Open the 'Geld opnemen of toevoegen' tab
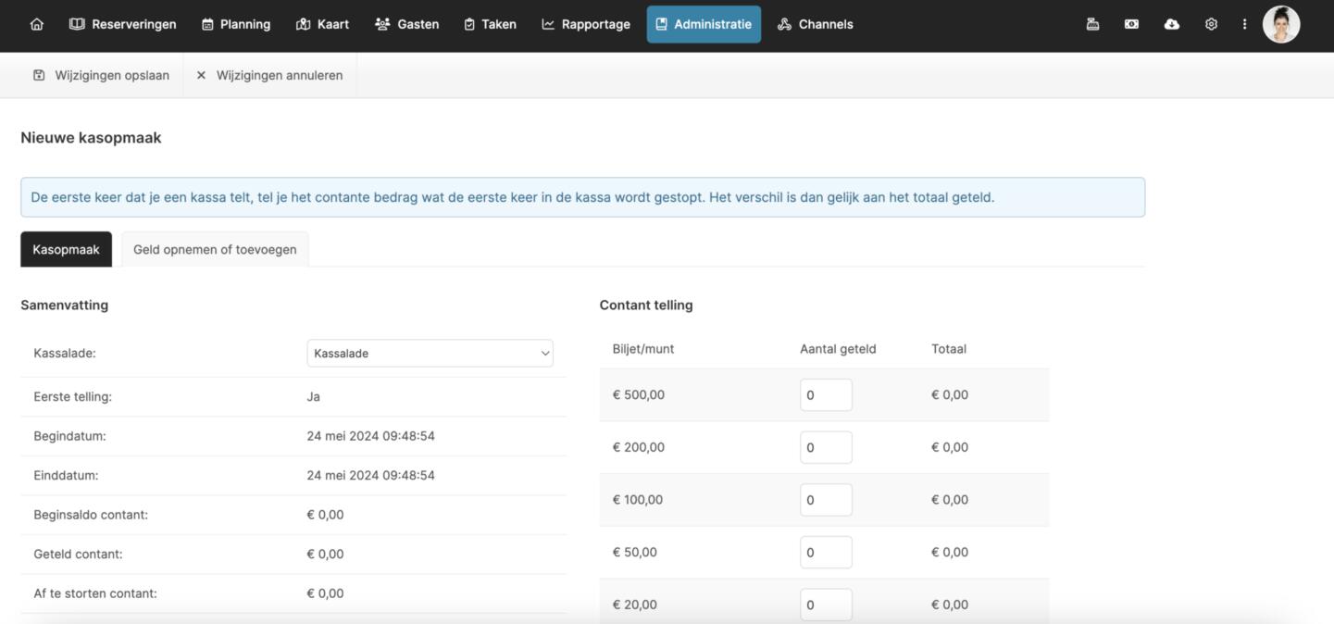The image size is (1334, 624). (x=215, y=249)
